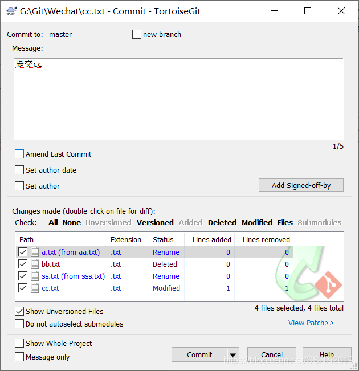Click file icon next to a.txt

tap(35, 252)
